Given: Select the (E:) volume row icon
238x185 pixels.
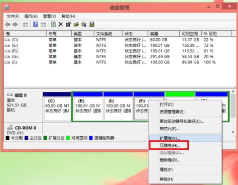Looking at the screenshot, I should (x=7, y=45).
